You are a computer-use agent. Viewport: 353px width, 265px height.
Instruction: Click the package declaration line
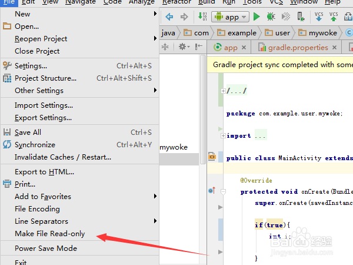(284, 113)
